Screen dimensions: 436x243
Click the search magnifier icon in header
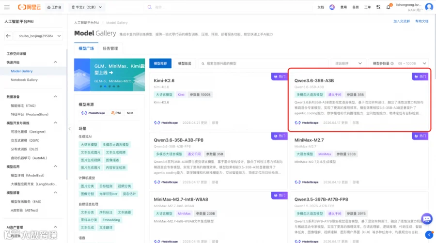[150, 7]
